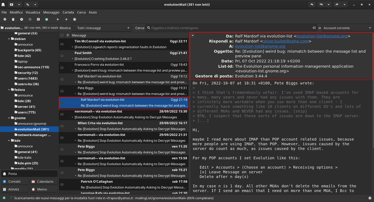Collapse the message headers using the header toggle arrow

(193, 35)
